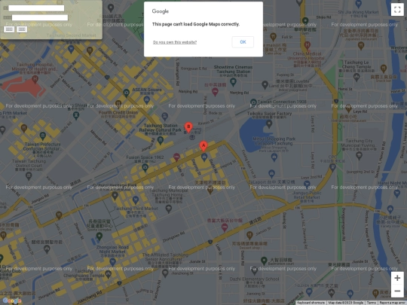The width and height of the screenshot is (407, 305).
Task: Click Dazhi Elementary School pin
Action: click(x=255, y=270)
